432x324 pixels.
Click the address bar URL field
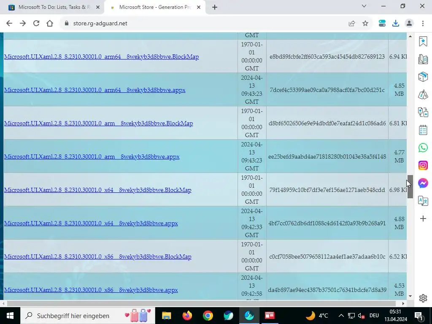(204, 24)
